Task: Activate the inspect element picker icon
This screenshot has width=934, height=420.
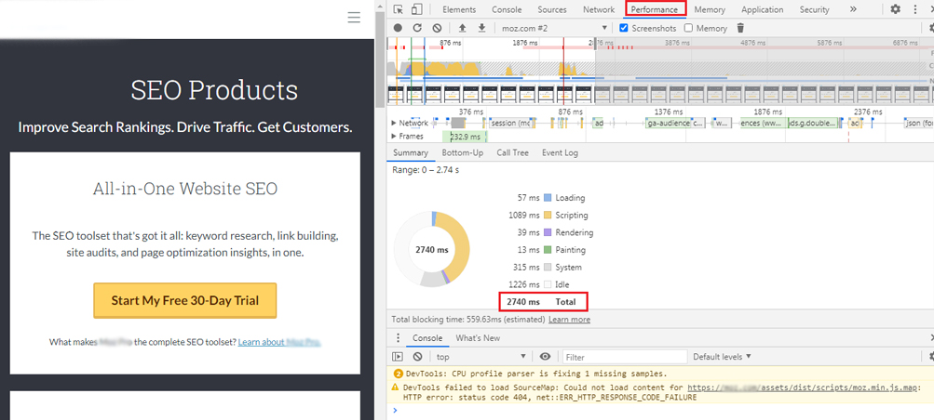Action: tap(399, 9)
